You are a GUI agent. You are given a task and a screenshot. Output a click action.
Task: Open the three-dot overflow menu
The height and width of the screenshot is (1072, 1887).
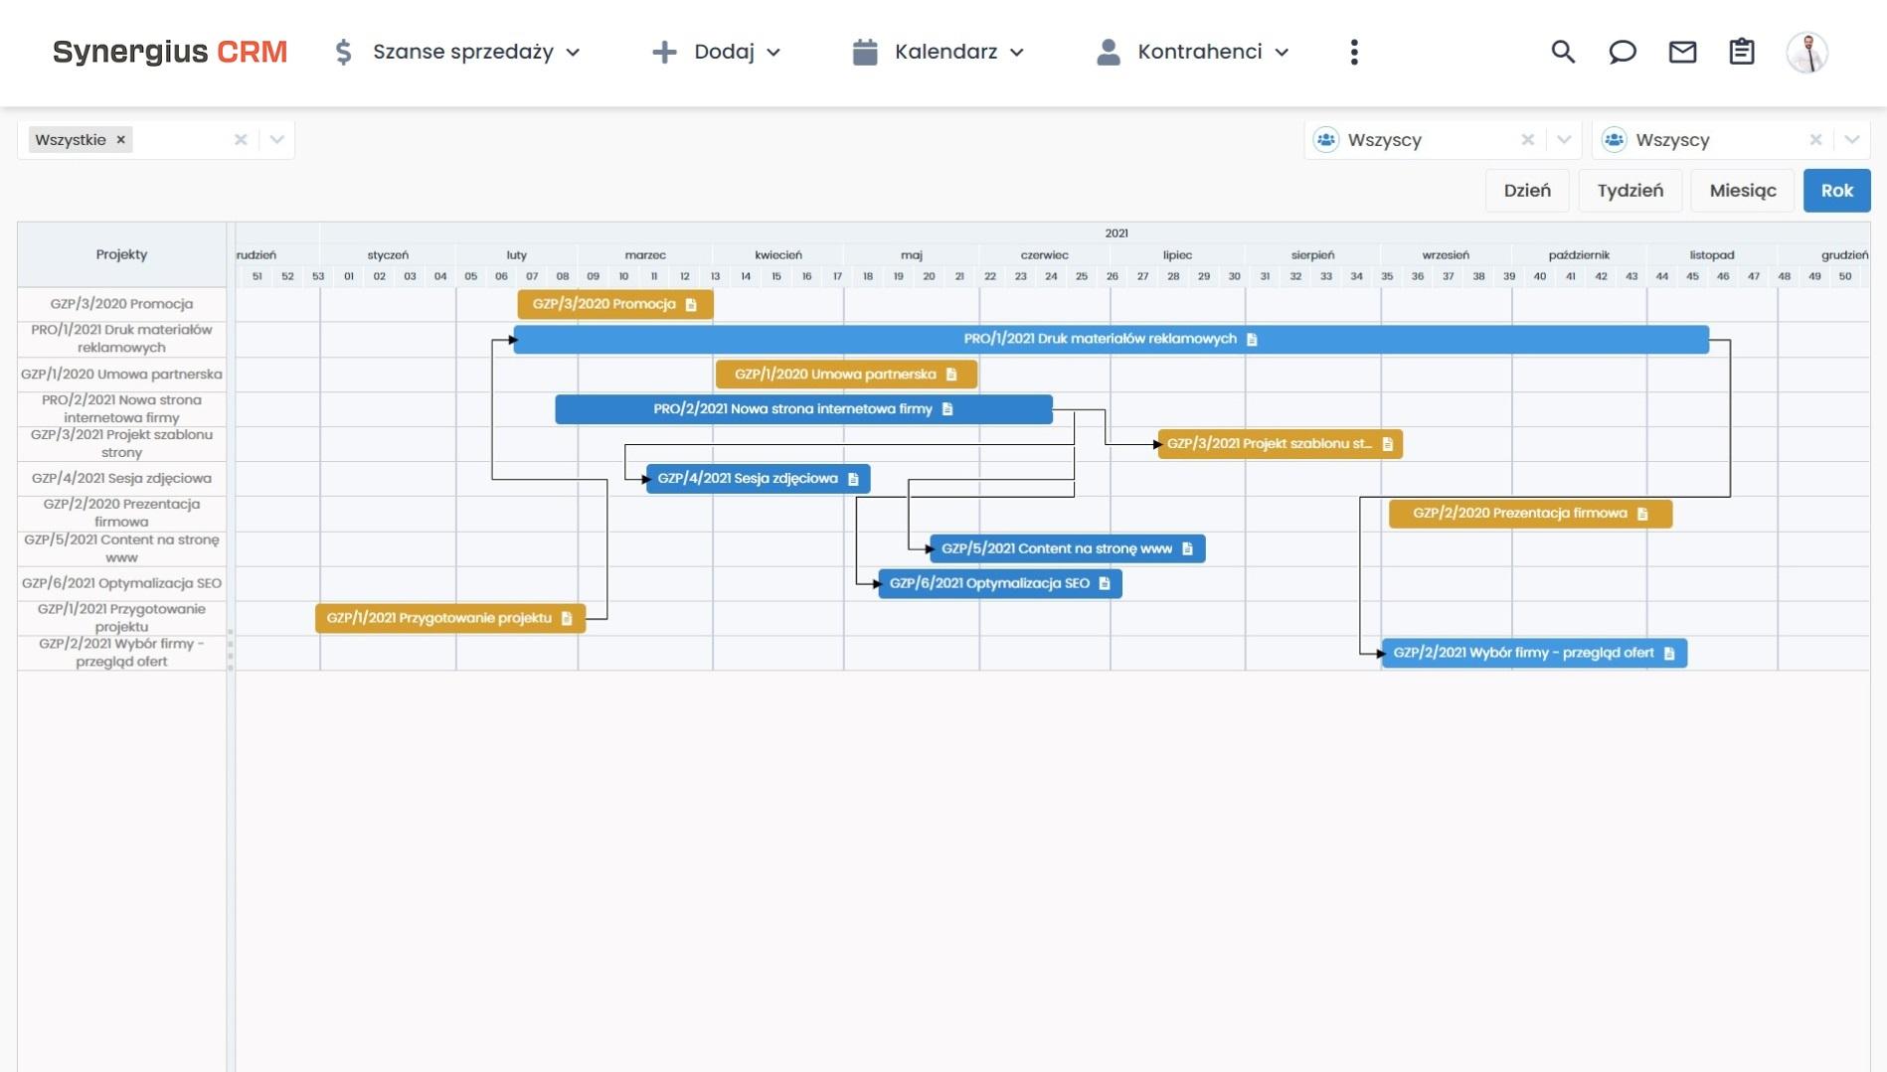[x=1353, y=51]
